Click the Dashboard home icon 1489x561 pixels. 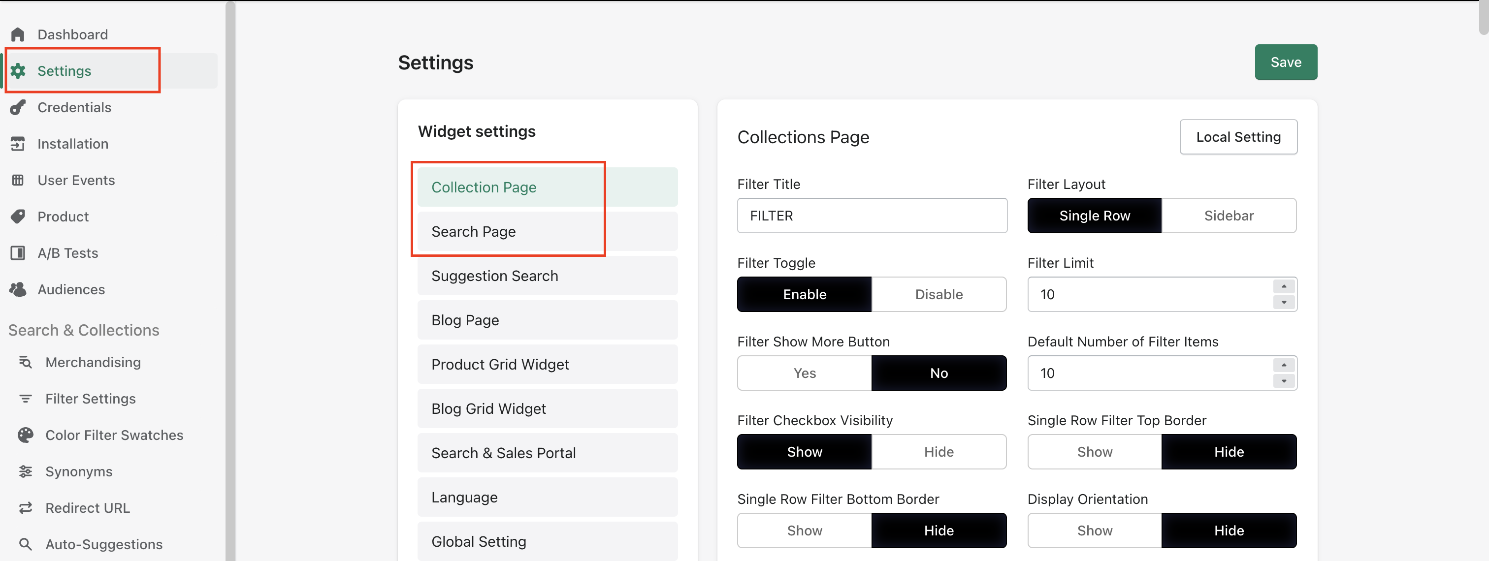pyautogui.click(x=18, y=34)
